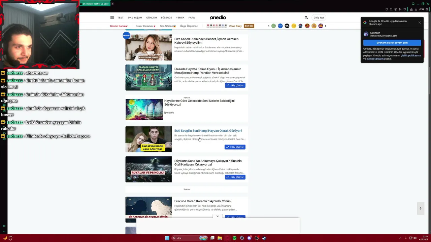Viewport: 431px width, 242px height.
Task: Click the 'Son Sözleri' trending link
Action: click(x=168, y=26)
